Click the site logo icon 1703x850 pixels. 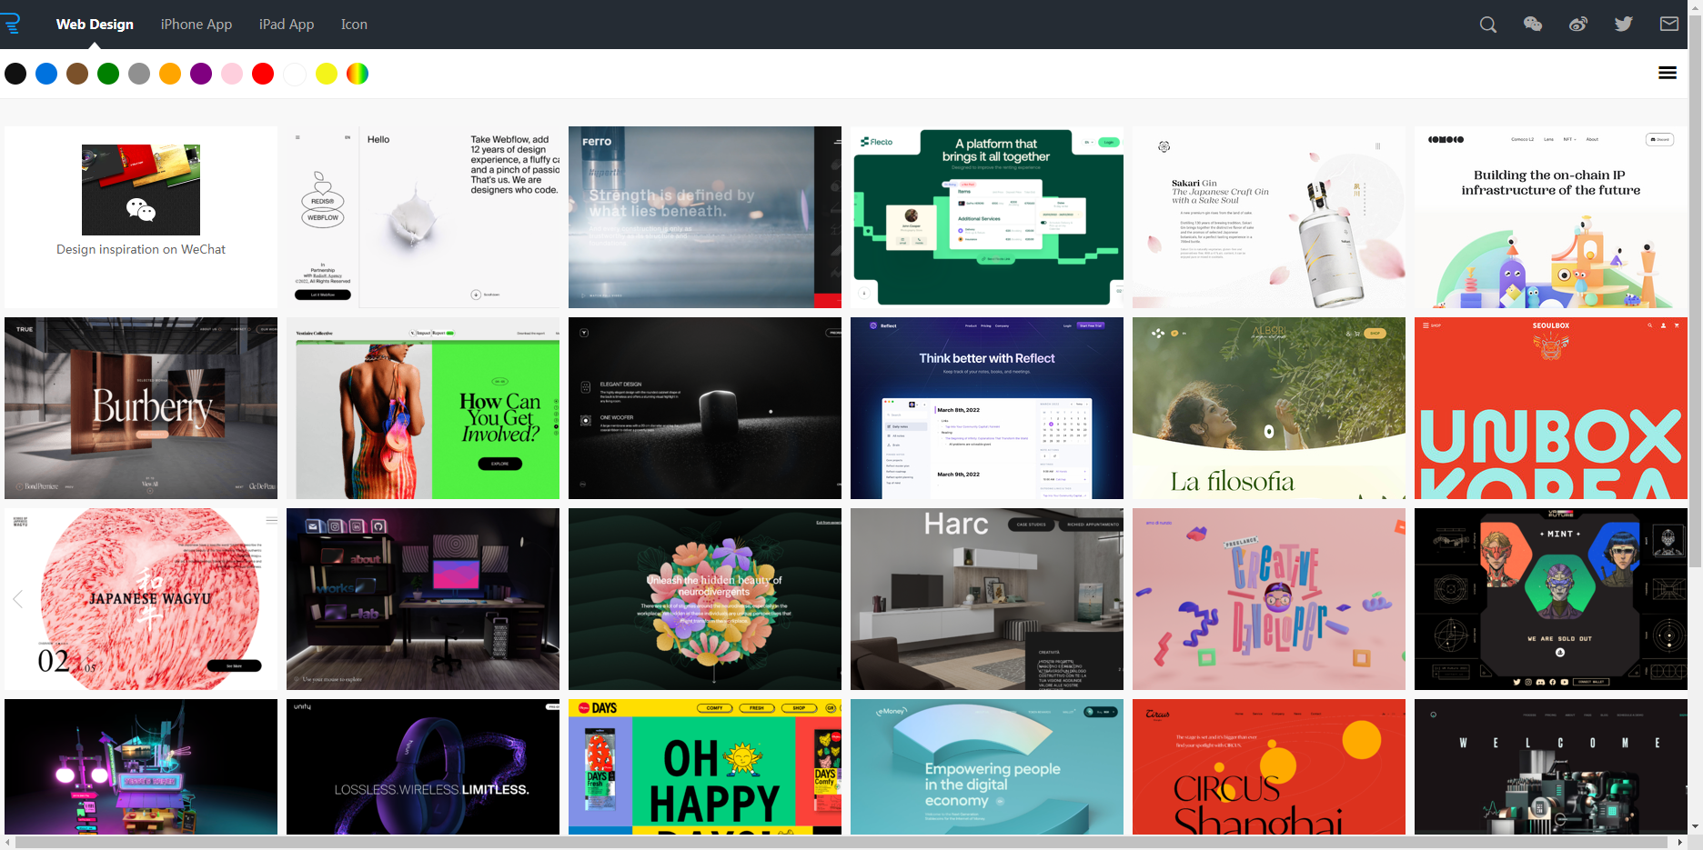point(11,24)
